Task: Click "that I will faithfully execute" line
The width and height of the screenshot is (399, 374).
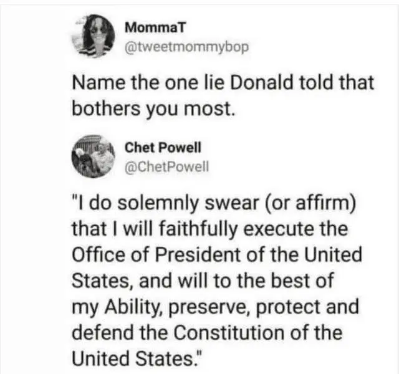Action: coord(210,230)
